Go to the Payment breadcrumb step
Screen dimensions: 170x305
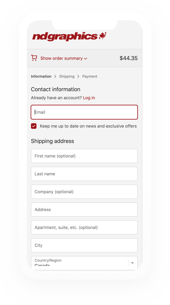pyautogui.click(x=90, y=77)
